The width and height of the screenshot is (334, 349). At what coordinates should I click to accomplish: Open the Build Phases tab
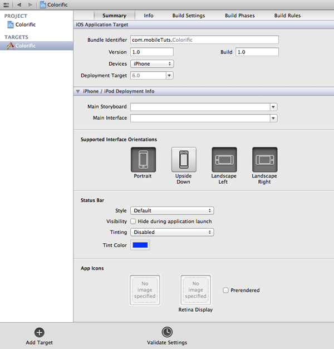tap(239, 16)
